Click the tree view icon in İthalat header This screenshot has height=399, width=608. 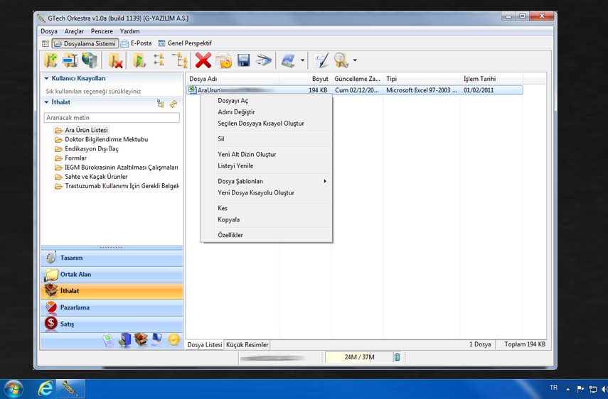point(161,104)
